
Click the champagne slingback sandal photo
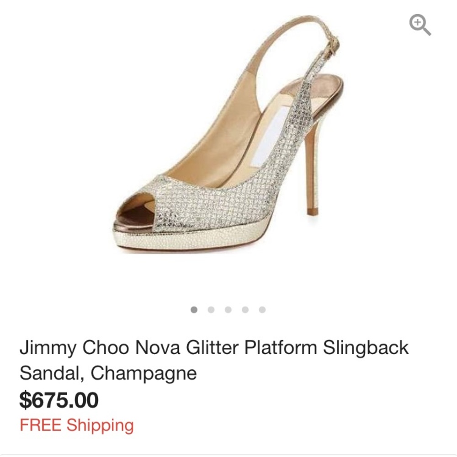228,146
